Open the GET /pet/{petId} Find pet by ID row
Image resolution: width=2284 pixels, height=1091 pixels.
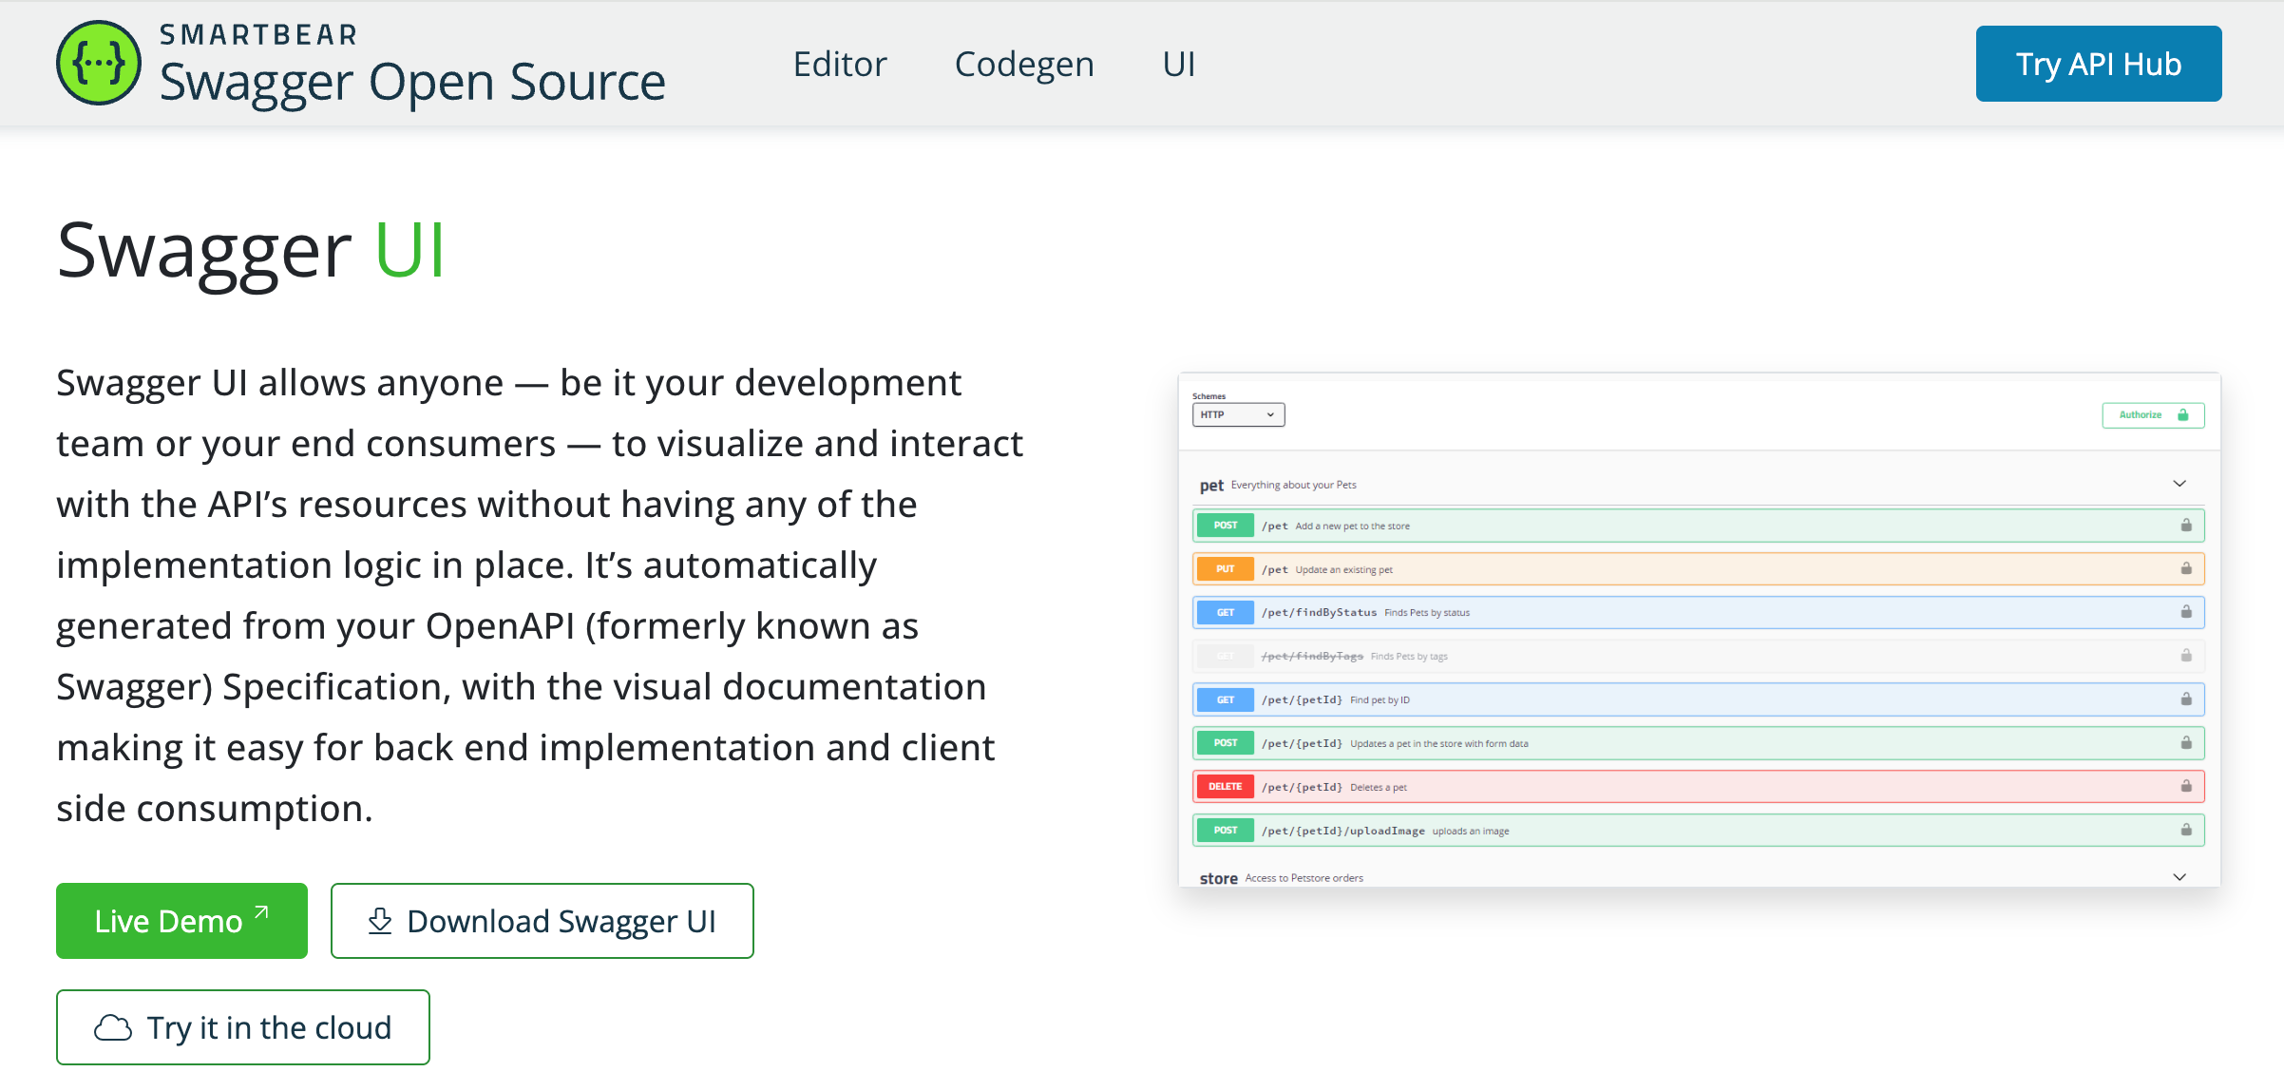[x=1615, y=699]
